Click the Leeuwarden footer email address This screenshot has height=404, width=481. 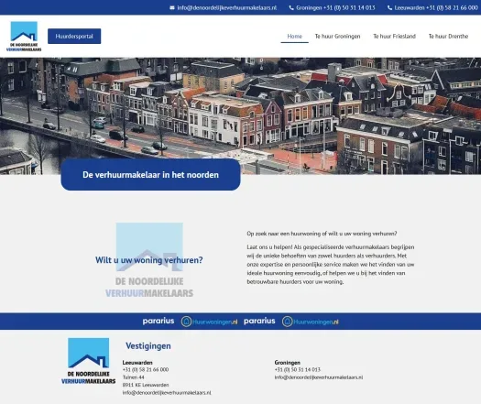[x=167, y=393]
